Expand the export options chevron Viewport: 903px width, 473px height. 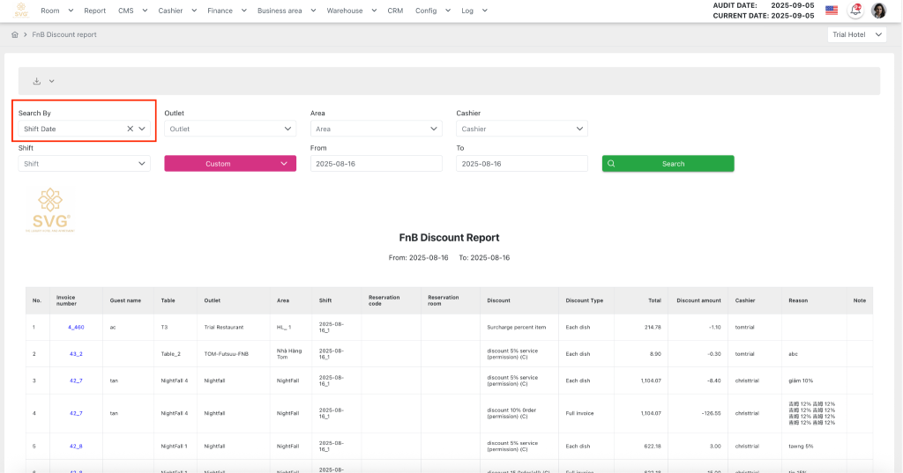click(52, 81)
